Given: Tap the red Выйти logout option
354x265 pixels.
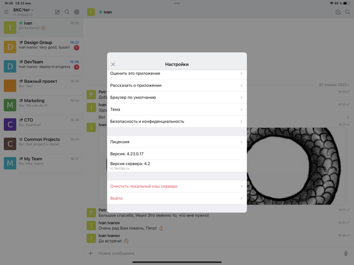Looking at the screenshot, I should 177,198.
